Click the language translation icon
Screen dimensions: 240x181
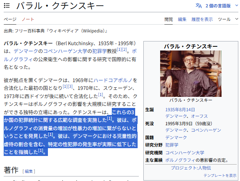click(x=199, y=6)
